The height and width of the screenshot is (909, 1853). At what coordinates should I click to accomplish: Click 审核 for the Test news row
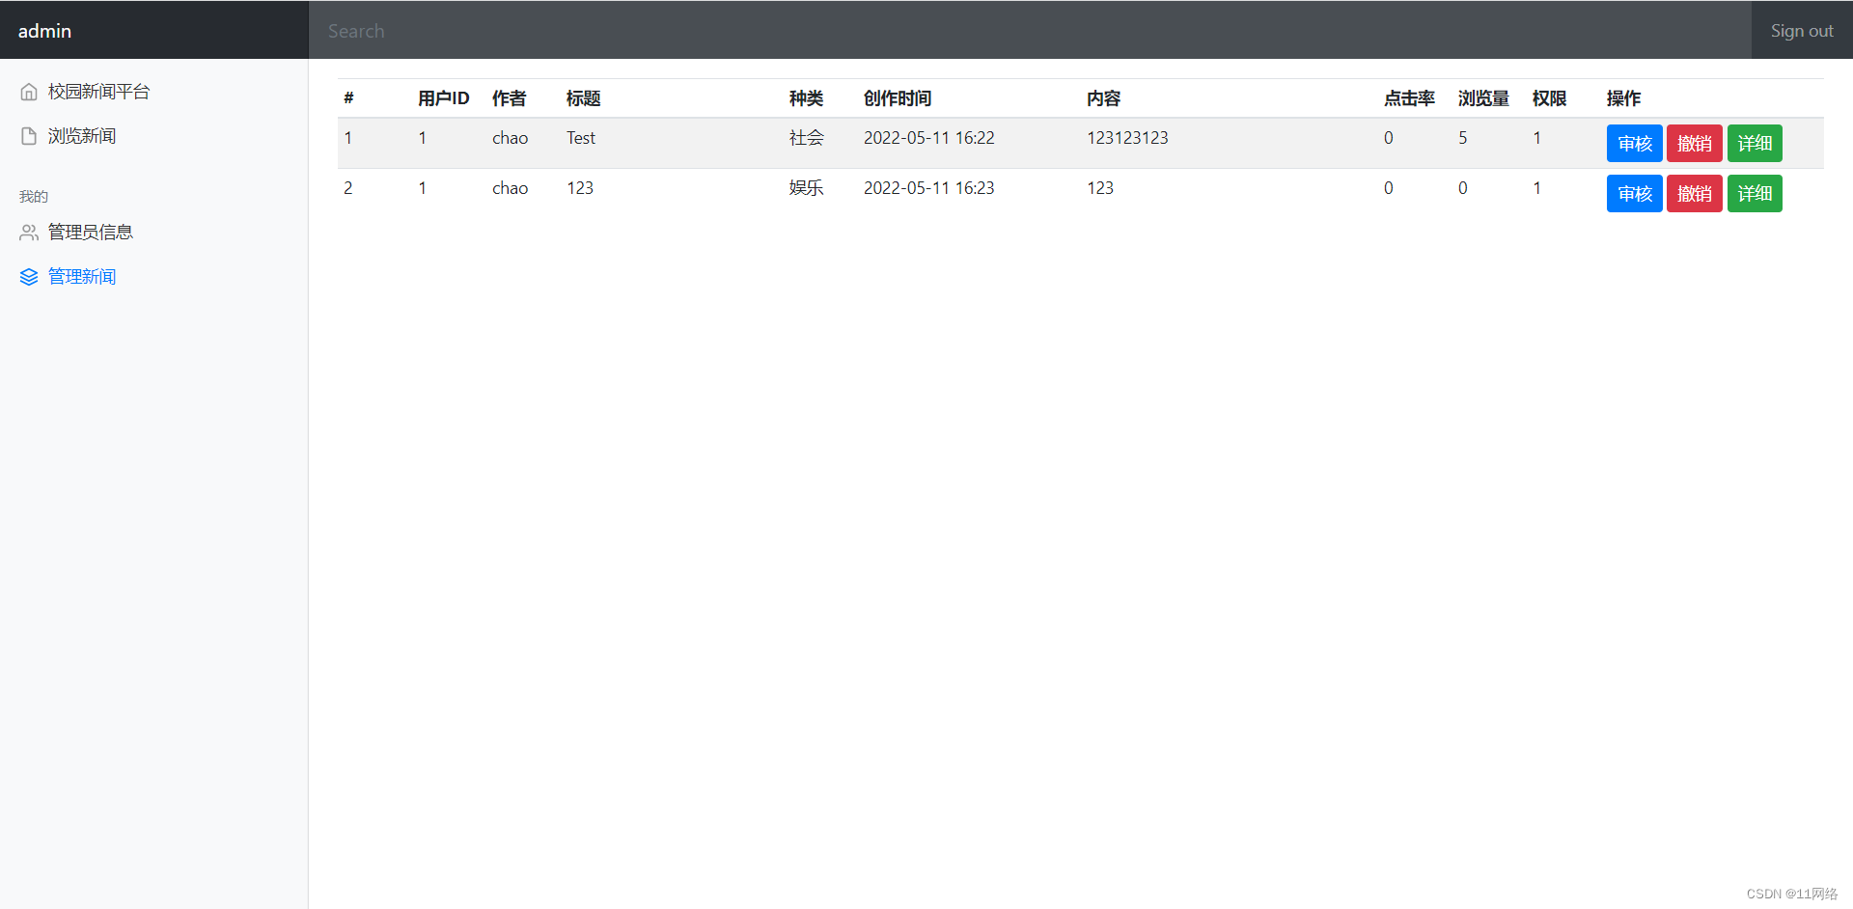[1634, 144]
